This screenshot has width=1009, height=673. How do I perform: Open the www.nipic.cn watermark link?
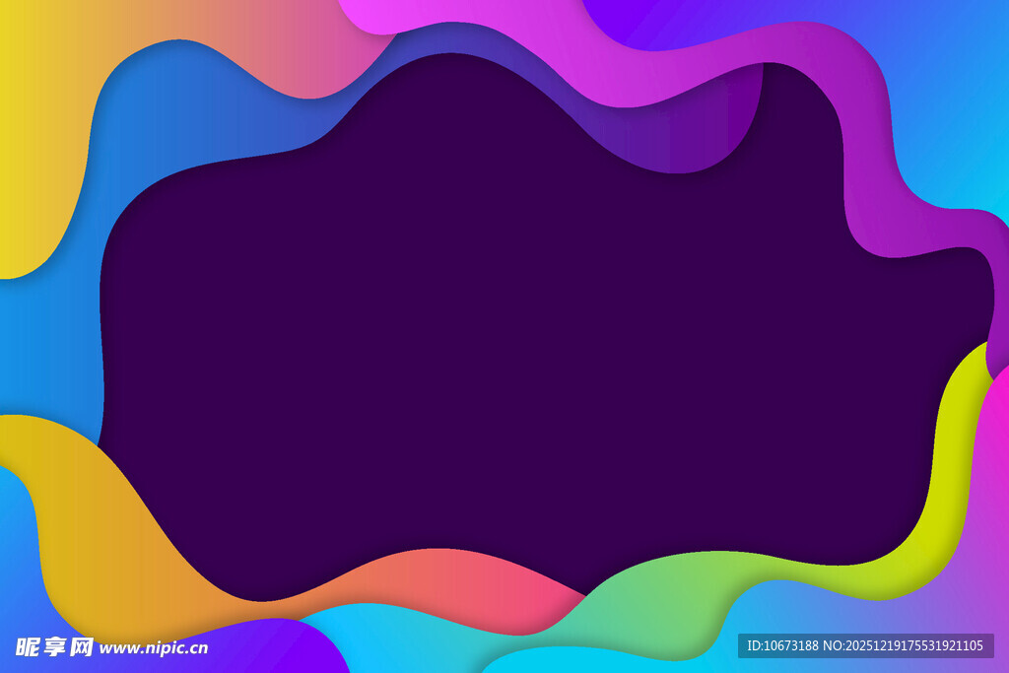(x=154, y=647)
